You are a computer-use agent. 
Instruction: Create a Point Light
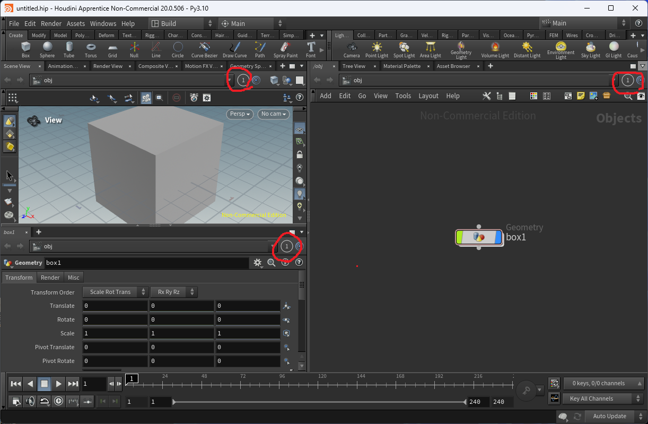click(376, 50)
